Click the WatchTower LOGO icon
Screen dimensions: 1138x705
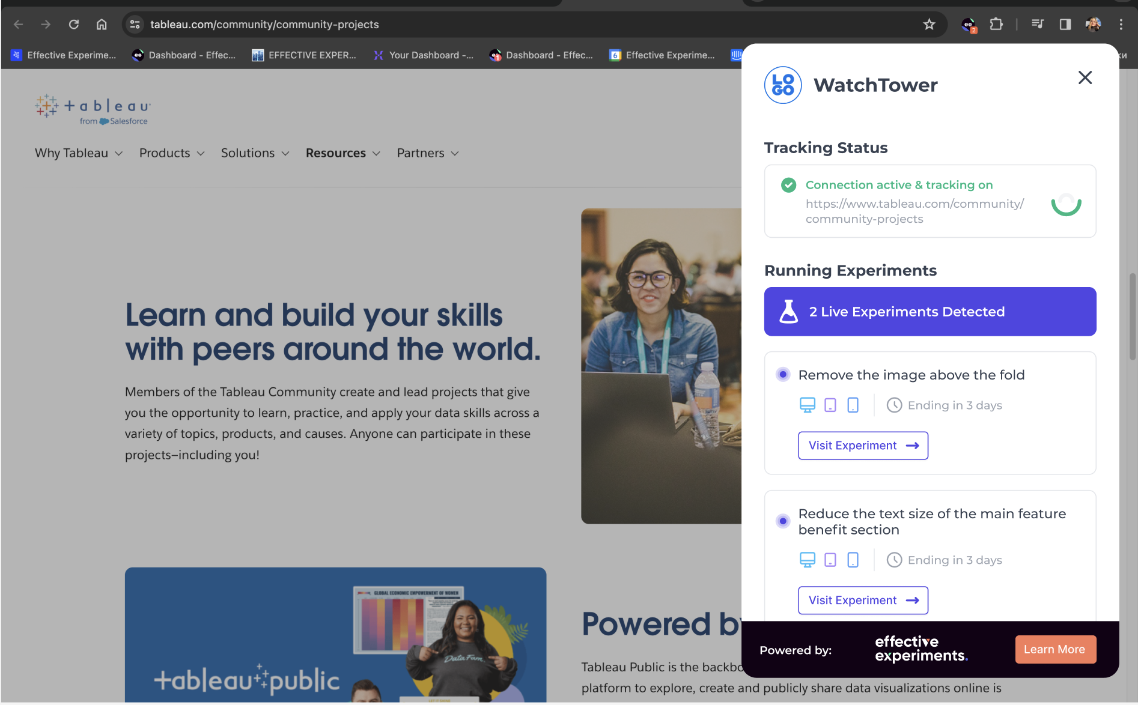point(782,85)
